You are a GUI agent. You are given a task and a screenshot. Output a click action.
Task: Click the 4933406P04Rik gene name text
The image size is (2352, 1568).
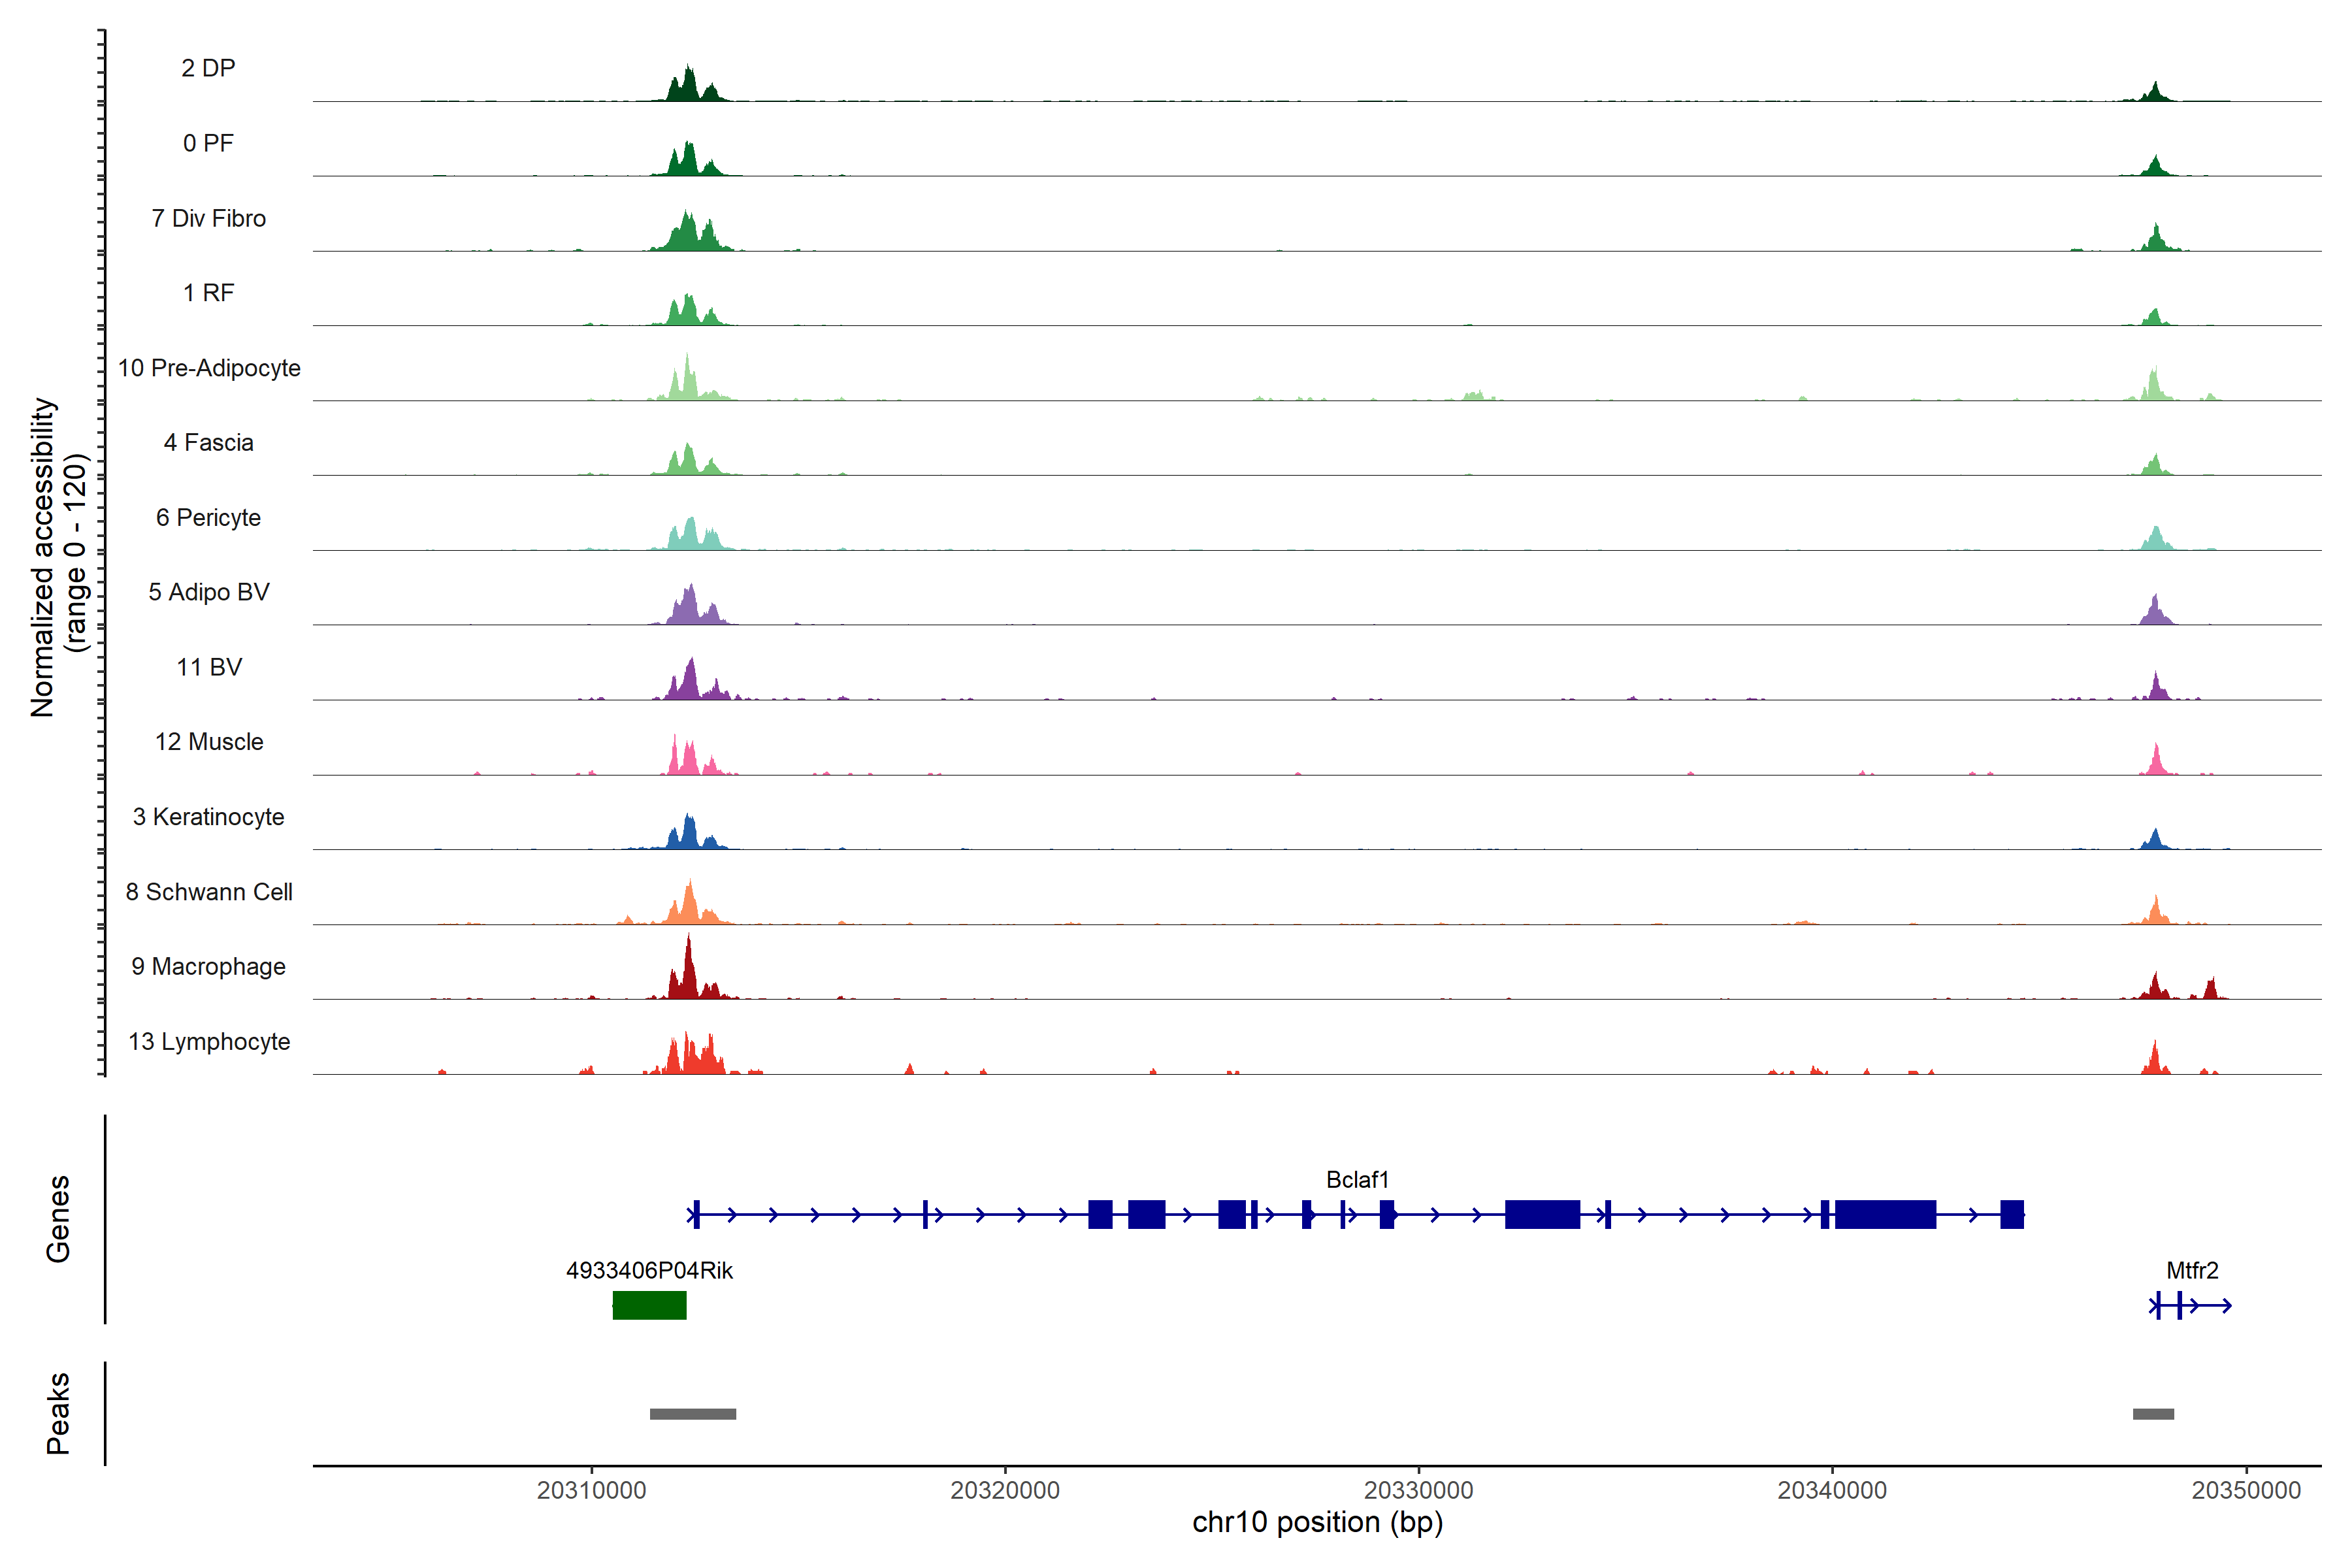coord(649,1271)
